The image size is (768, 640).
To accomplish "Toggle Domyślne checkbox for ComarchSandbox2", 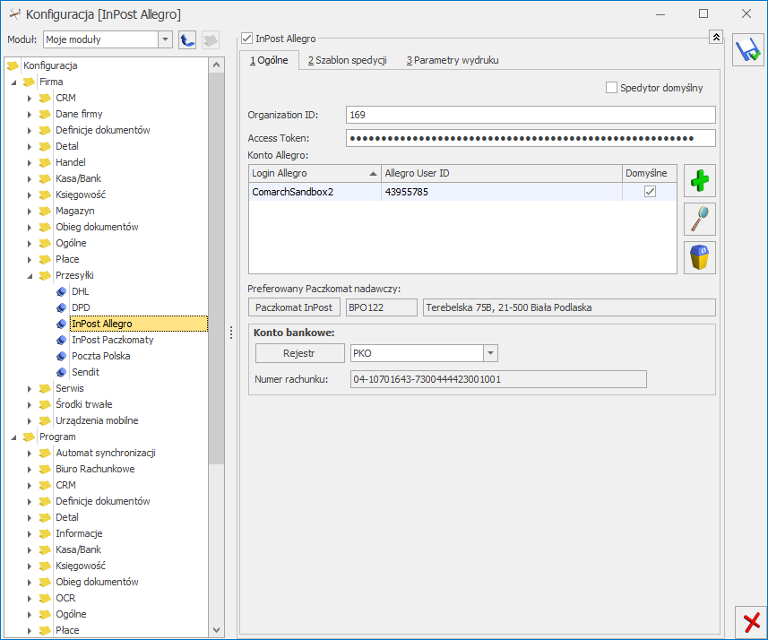I will (650, 192).
